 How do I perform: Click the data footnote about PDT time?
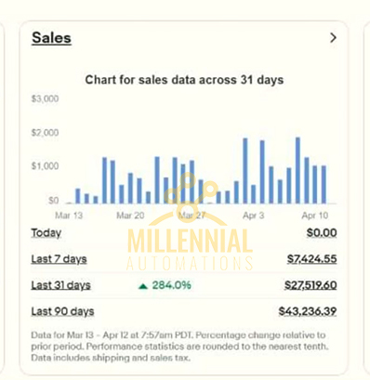coord(179,347)
